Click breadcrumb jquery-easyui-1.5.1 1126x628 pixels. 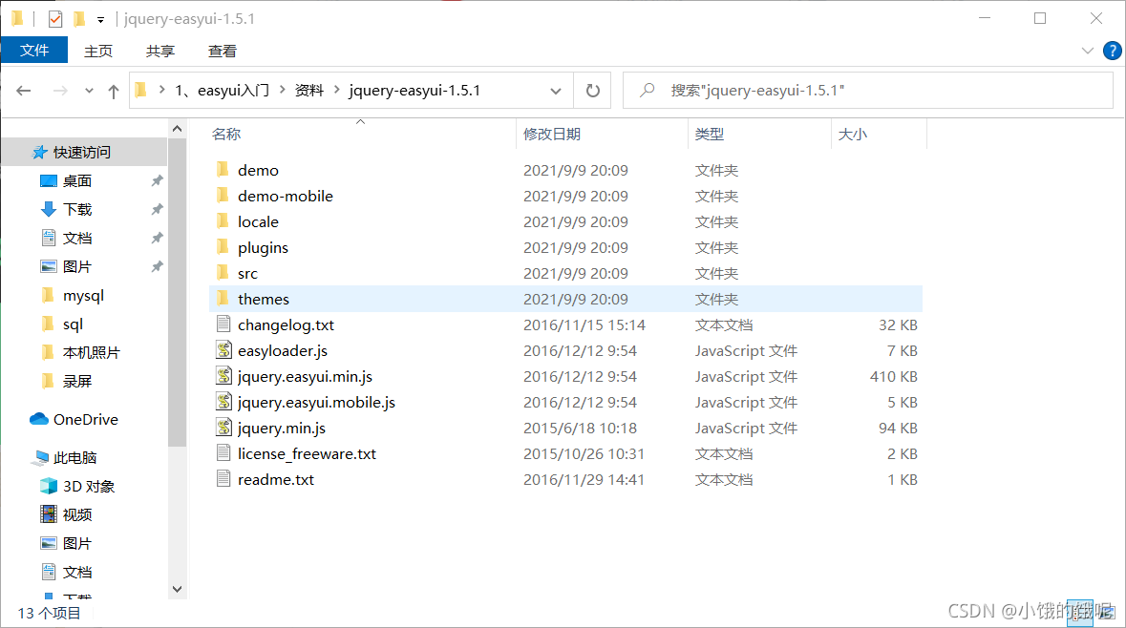[414, 91]
